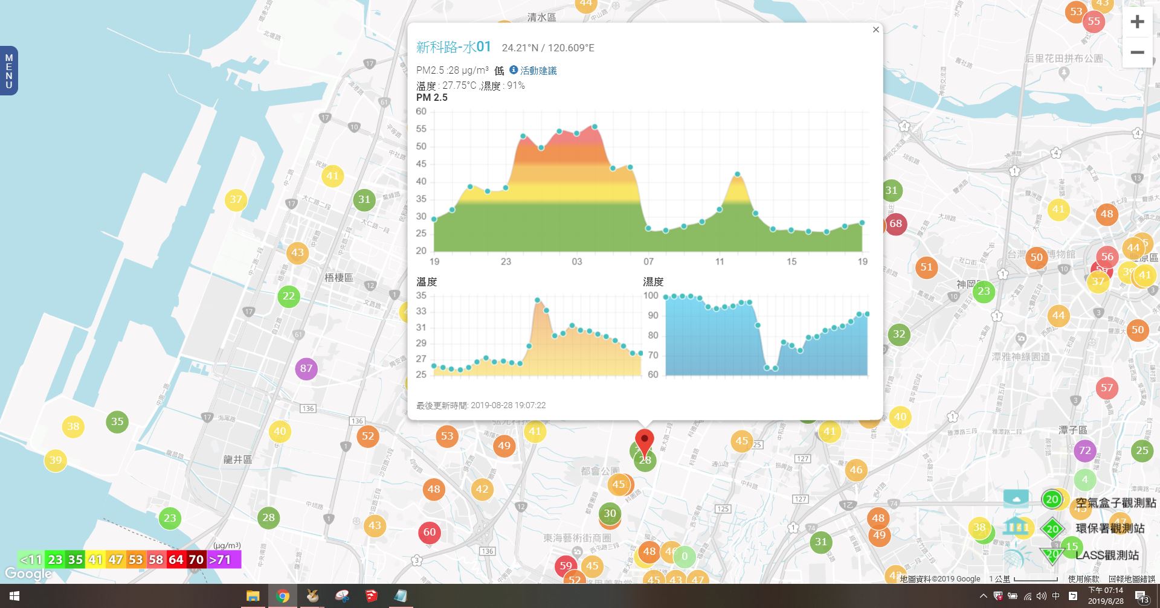1160x608 pixels.
Task: Click the last data point on PM 2.5 chart
Action: 862,223
